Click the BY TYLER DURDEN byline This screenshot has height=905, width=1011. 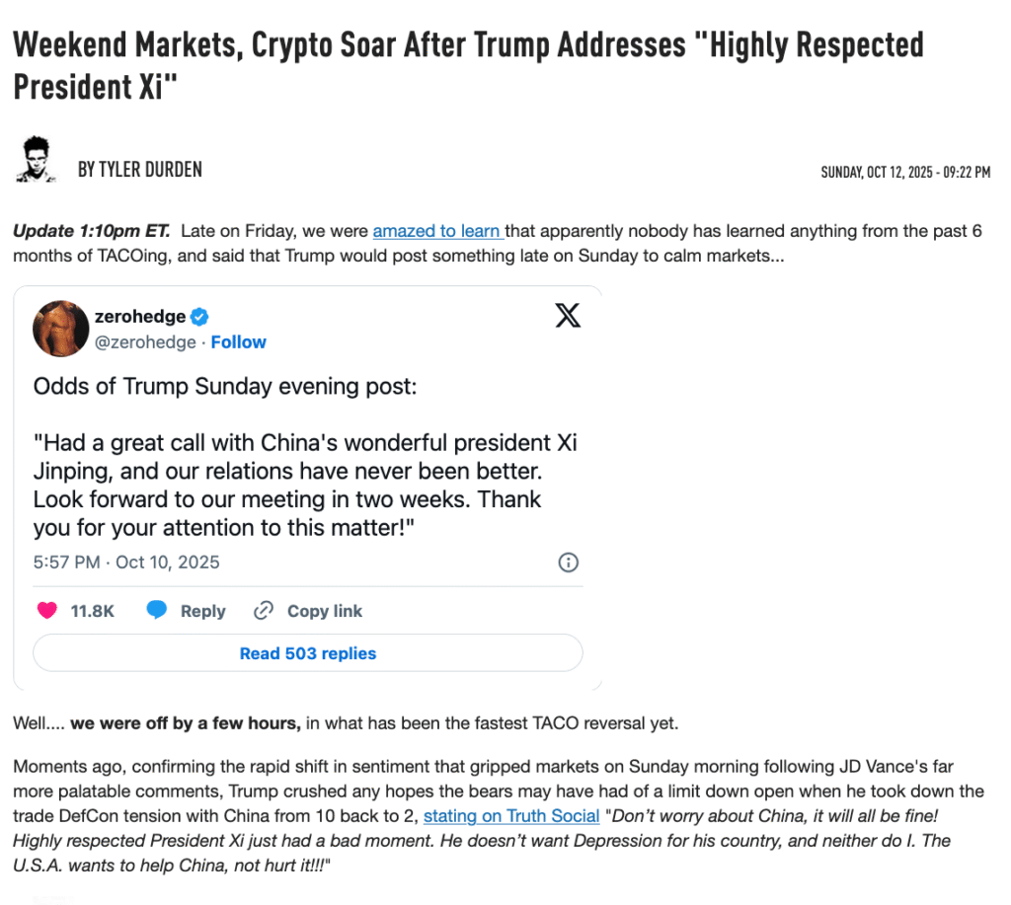(140, 170)
